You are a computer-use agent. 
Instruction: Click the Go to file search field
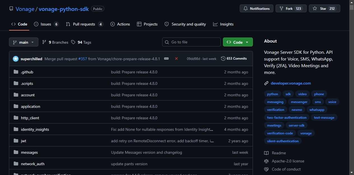click(x=191, y=42)
